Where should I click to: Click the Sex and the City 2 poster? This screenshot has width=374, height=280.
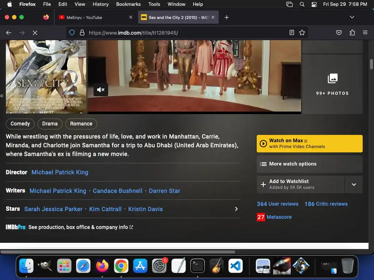[46, 77]
